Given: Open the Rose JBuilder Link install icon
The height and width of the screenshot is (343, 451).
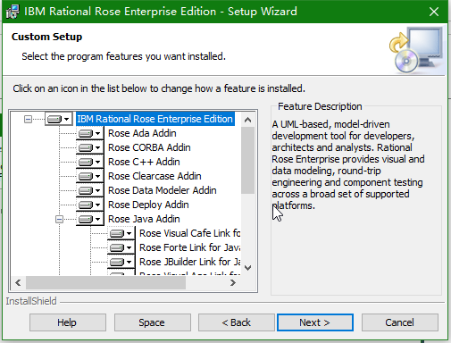Looking at the screenshot, I should [121, 262].
